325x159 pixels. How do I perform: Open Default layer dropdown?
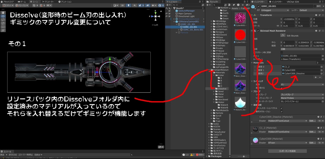tap(311, 10)
